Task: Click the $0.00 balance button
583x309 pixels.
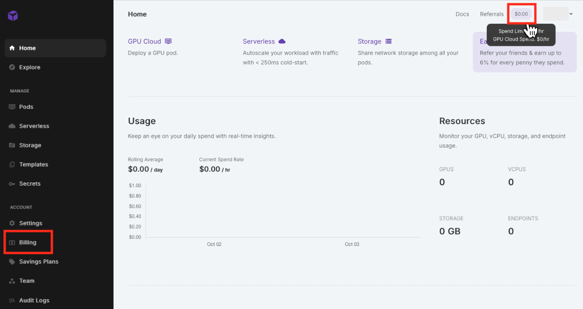Action: pos(521,14)
